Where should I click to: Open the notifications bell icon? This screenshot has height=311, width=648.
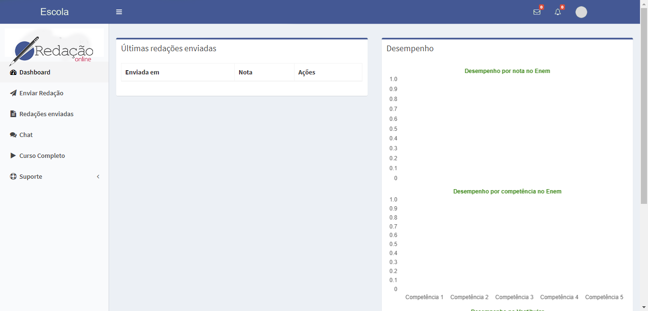point(558,12)
